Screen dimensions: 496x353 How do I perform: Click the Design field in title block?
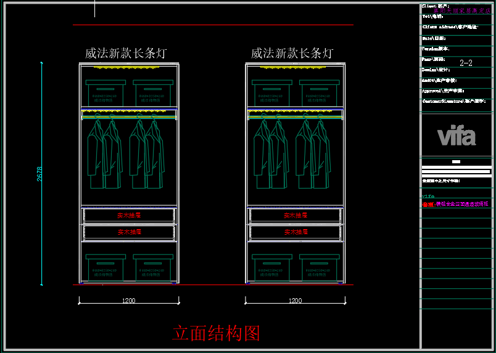[436, 70]
